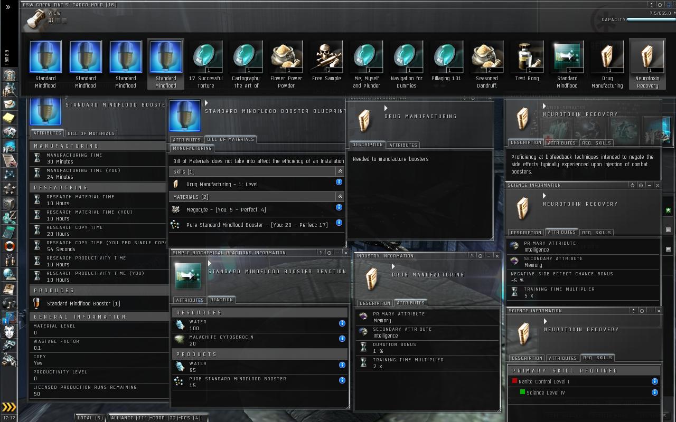Open info for Megacyte material

click(339, 207)
